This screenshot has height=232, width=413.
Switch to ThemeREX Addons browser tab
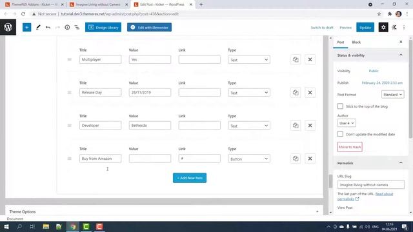(x=34, y=5)
